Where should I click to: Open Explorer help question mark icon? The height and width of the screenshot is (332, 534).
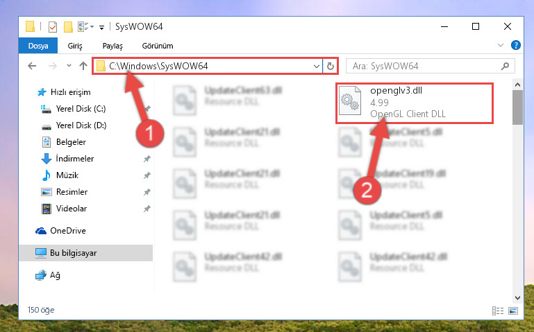click(516, 45)
